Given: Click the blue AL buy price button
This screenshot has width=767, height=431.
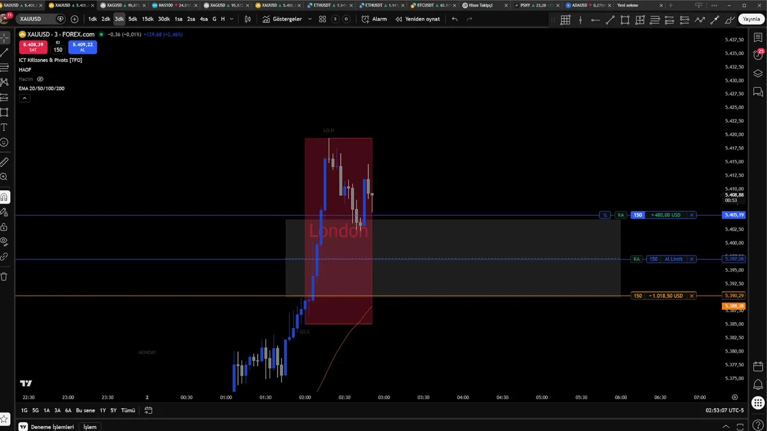Looking at the screenshot, I should coord(83,47).
